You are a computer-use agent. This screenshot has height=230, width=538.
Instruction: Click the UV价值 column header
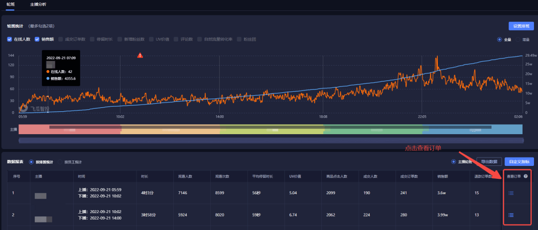coord(295,177)
